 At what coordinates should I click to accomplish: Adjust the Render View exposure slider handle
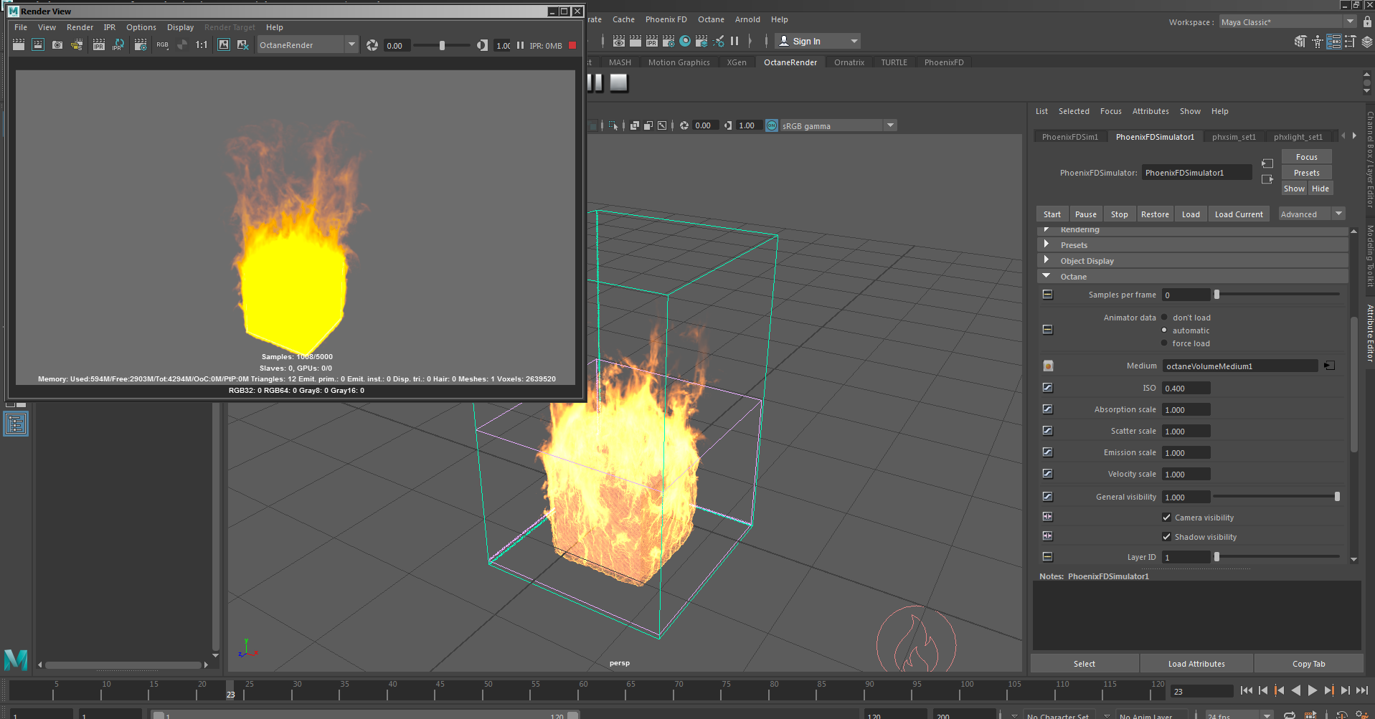pyautogui.click(x=442, y=45)
